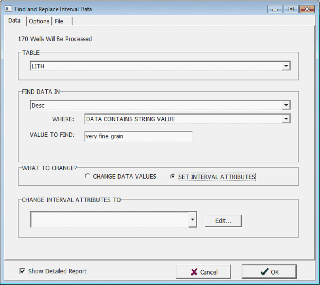Maximize the Find and Replace dialog
This screenshot has height=285, width=320.
[x=291, y=9]
